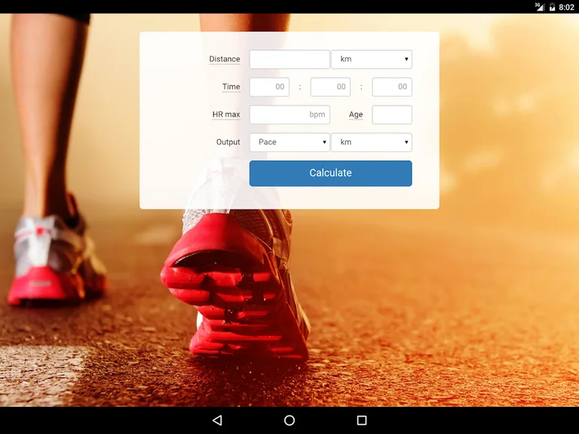Open the Output Pace dropdown

point(289,142)
